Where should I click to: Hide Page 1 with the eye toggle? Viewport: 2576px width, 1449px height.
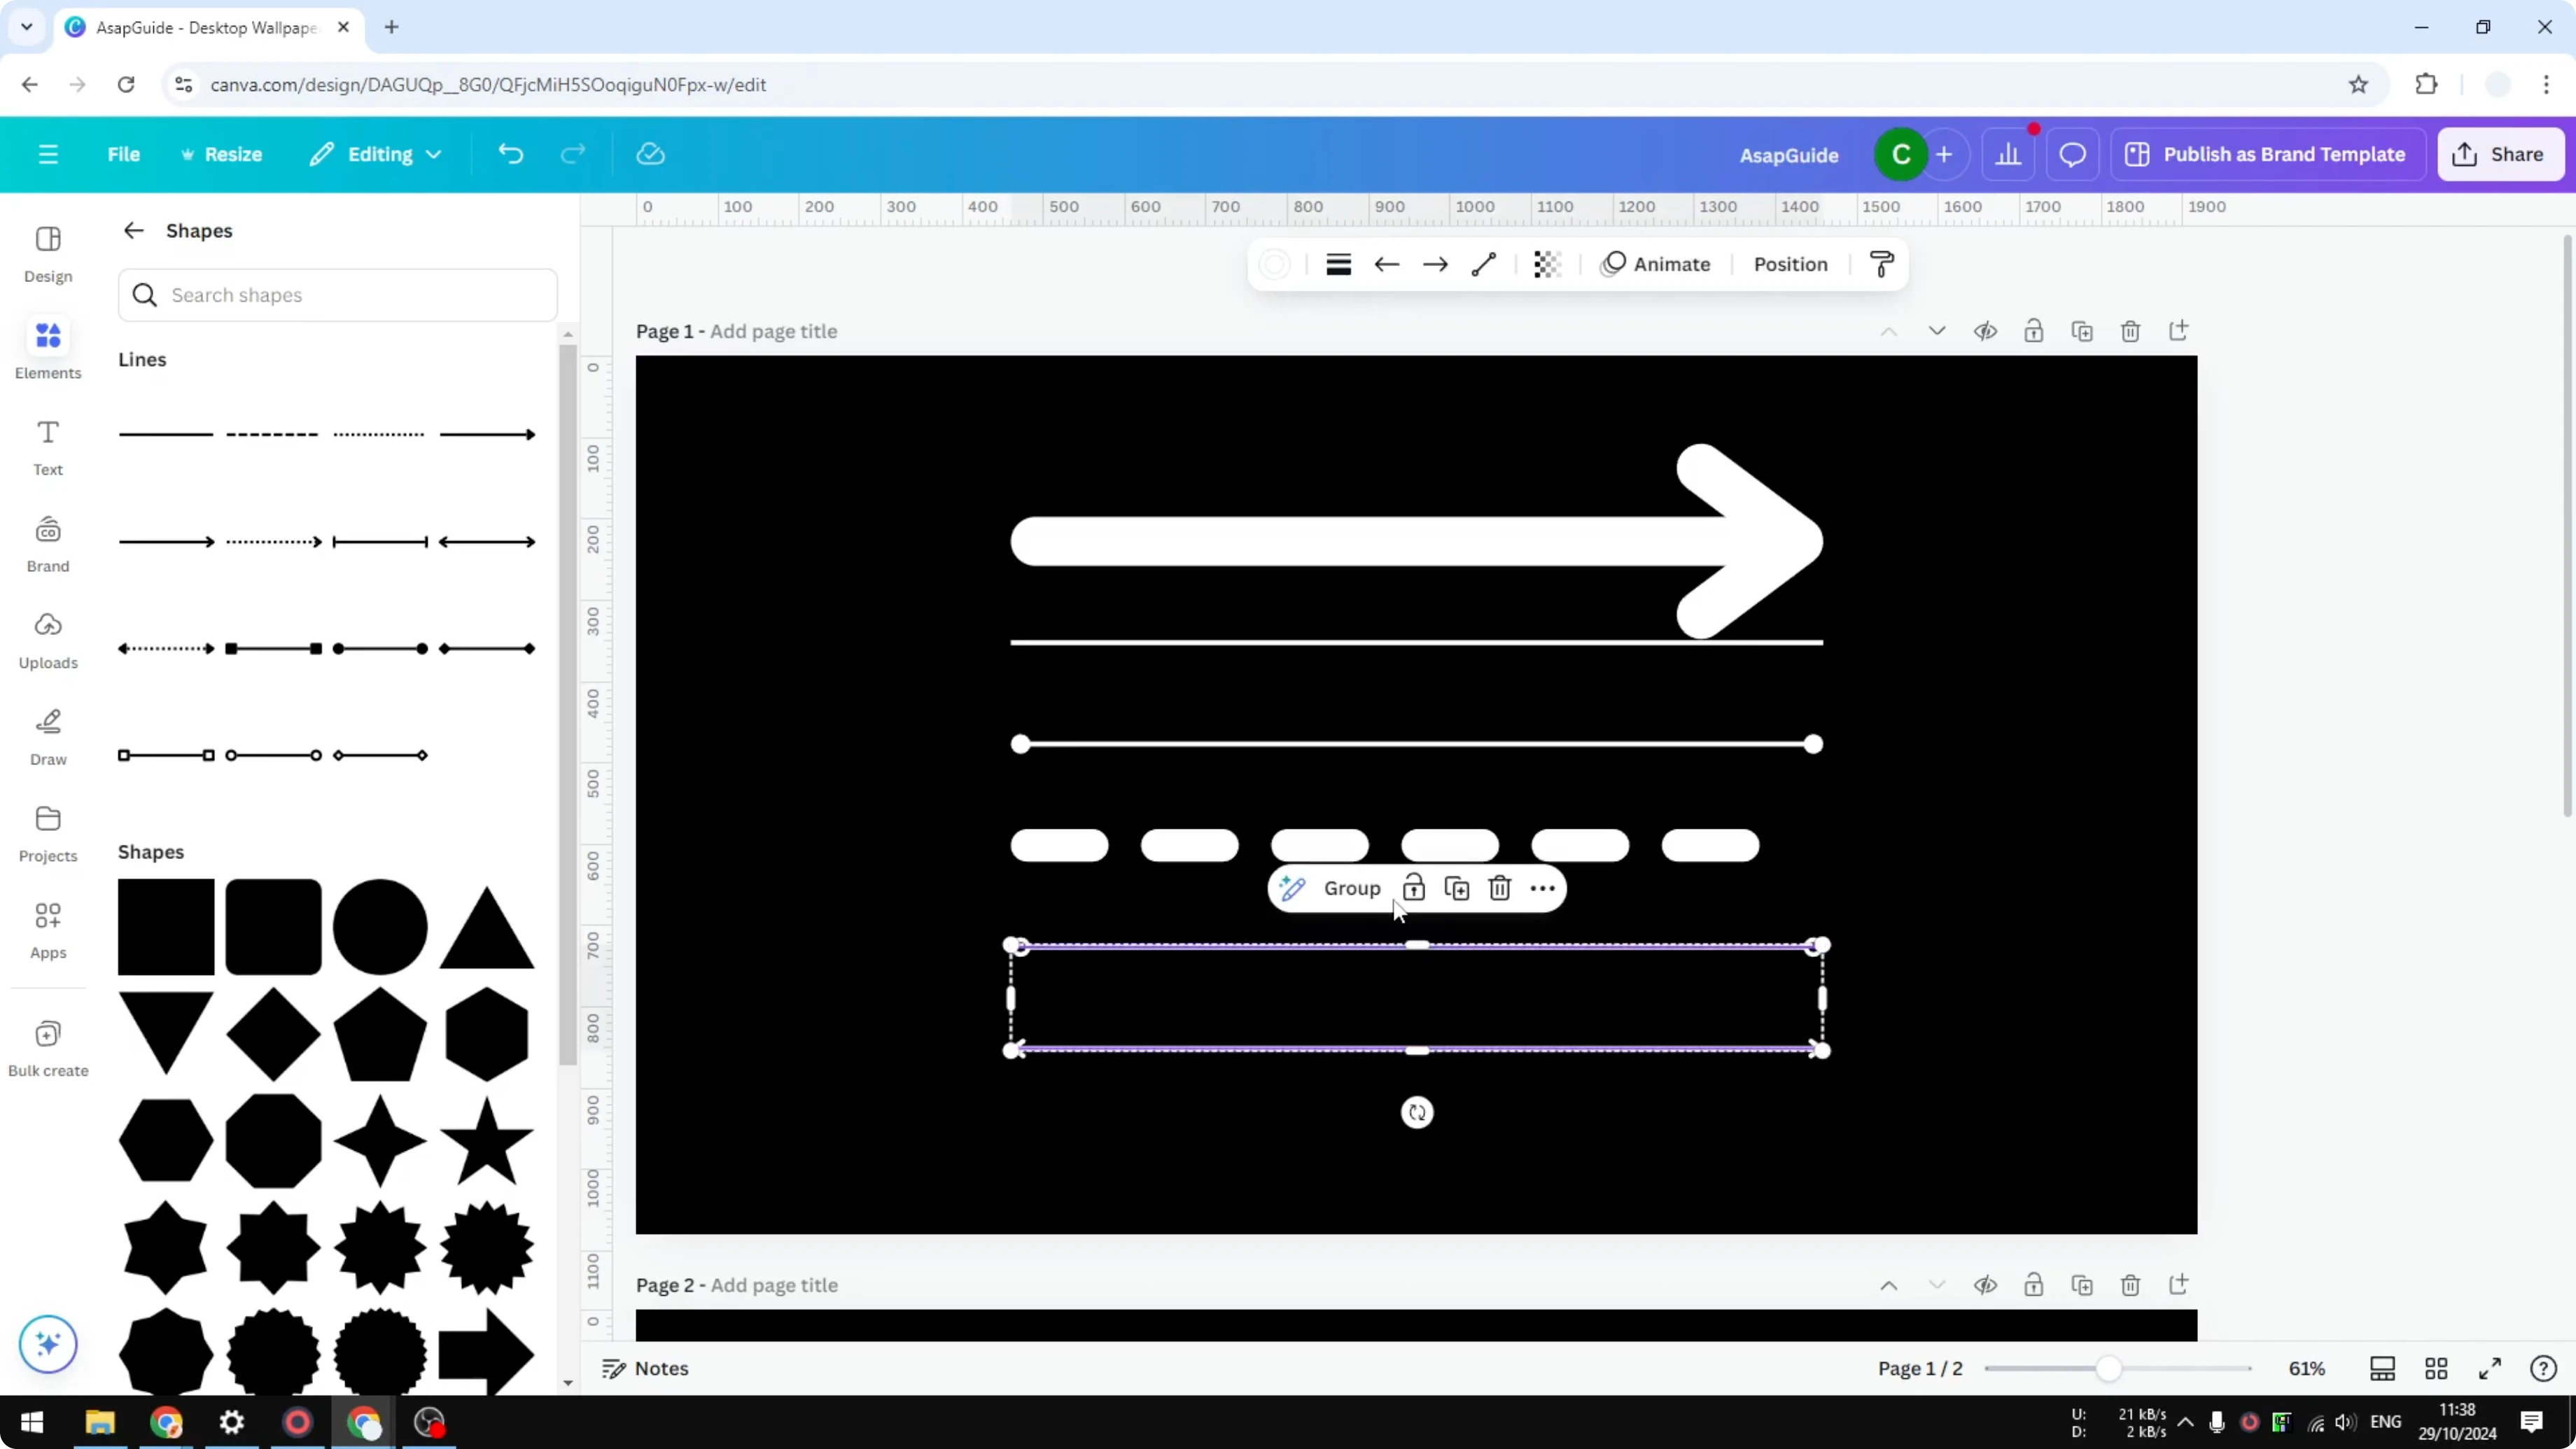tap(1986, 331)
